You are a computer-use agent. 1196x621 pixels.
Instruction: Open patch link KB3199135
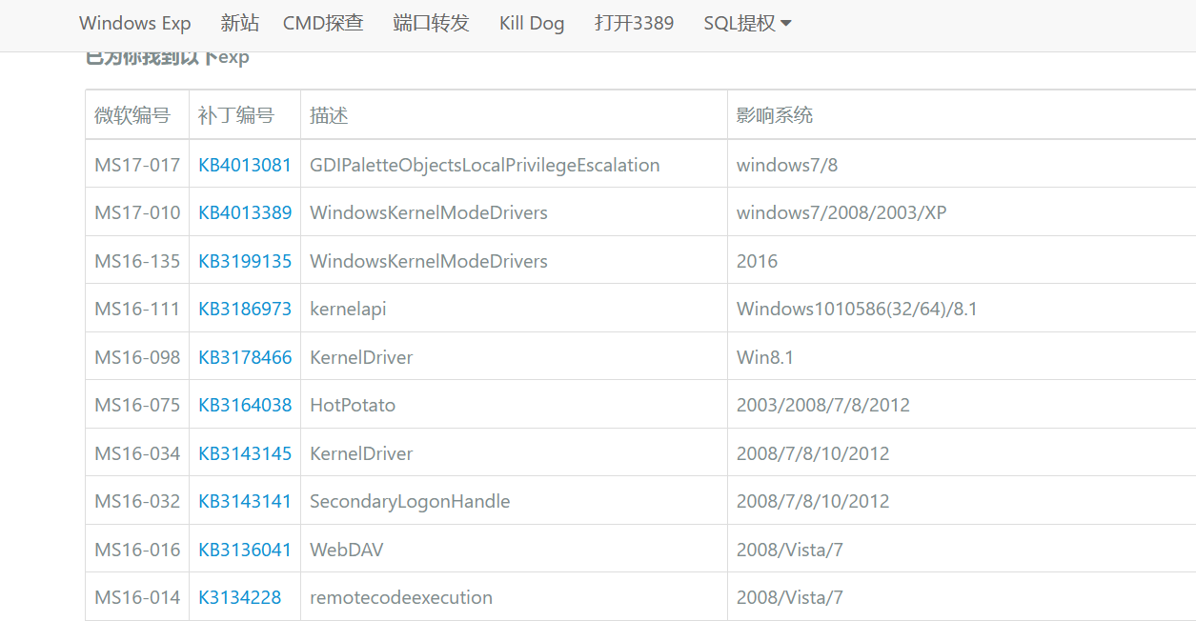click(x=245, y=261)
